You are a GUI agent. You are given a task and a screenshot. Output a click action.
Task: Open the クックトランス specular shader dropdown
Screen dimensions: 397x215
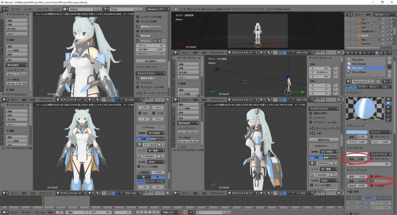(x=381, y=154)
